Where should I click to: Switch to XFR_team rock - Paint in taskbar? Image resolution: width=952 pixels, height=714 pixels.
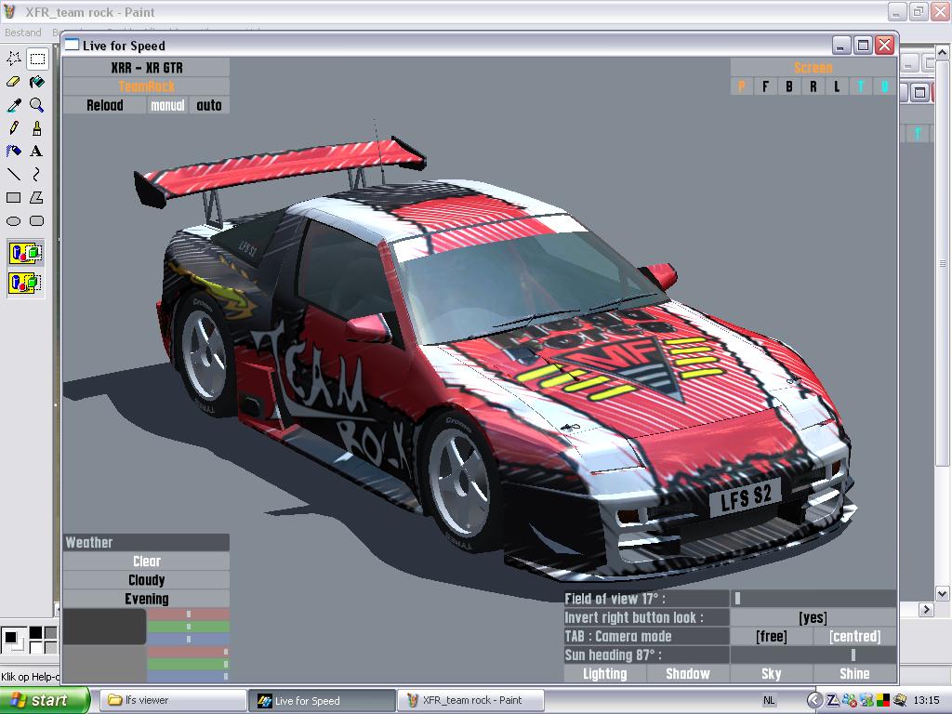[x=471, y=700]
